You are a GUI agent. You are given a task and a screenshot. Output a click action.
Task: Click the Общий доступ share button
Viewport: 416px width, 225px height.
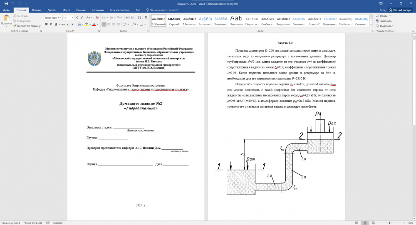click(x=400, y=10)
